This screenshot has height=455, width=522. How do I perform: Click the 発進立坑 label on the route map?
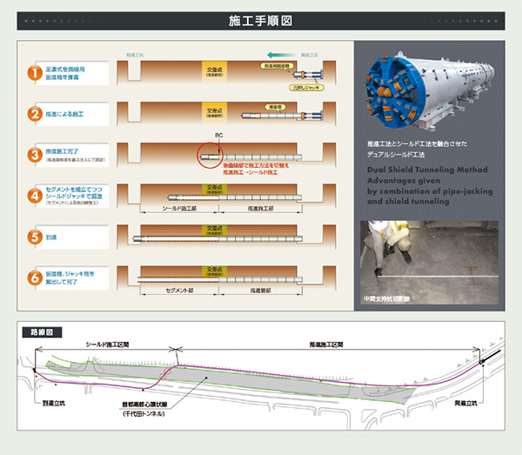point(465,403)
